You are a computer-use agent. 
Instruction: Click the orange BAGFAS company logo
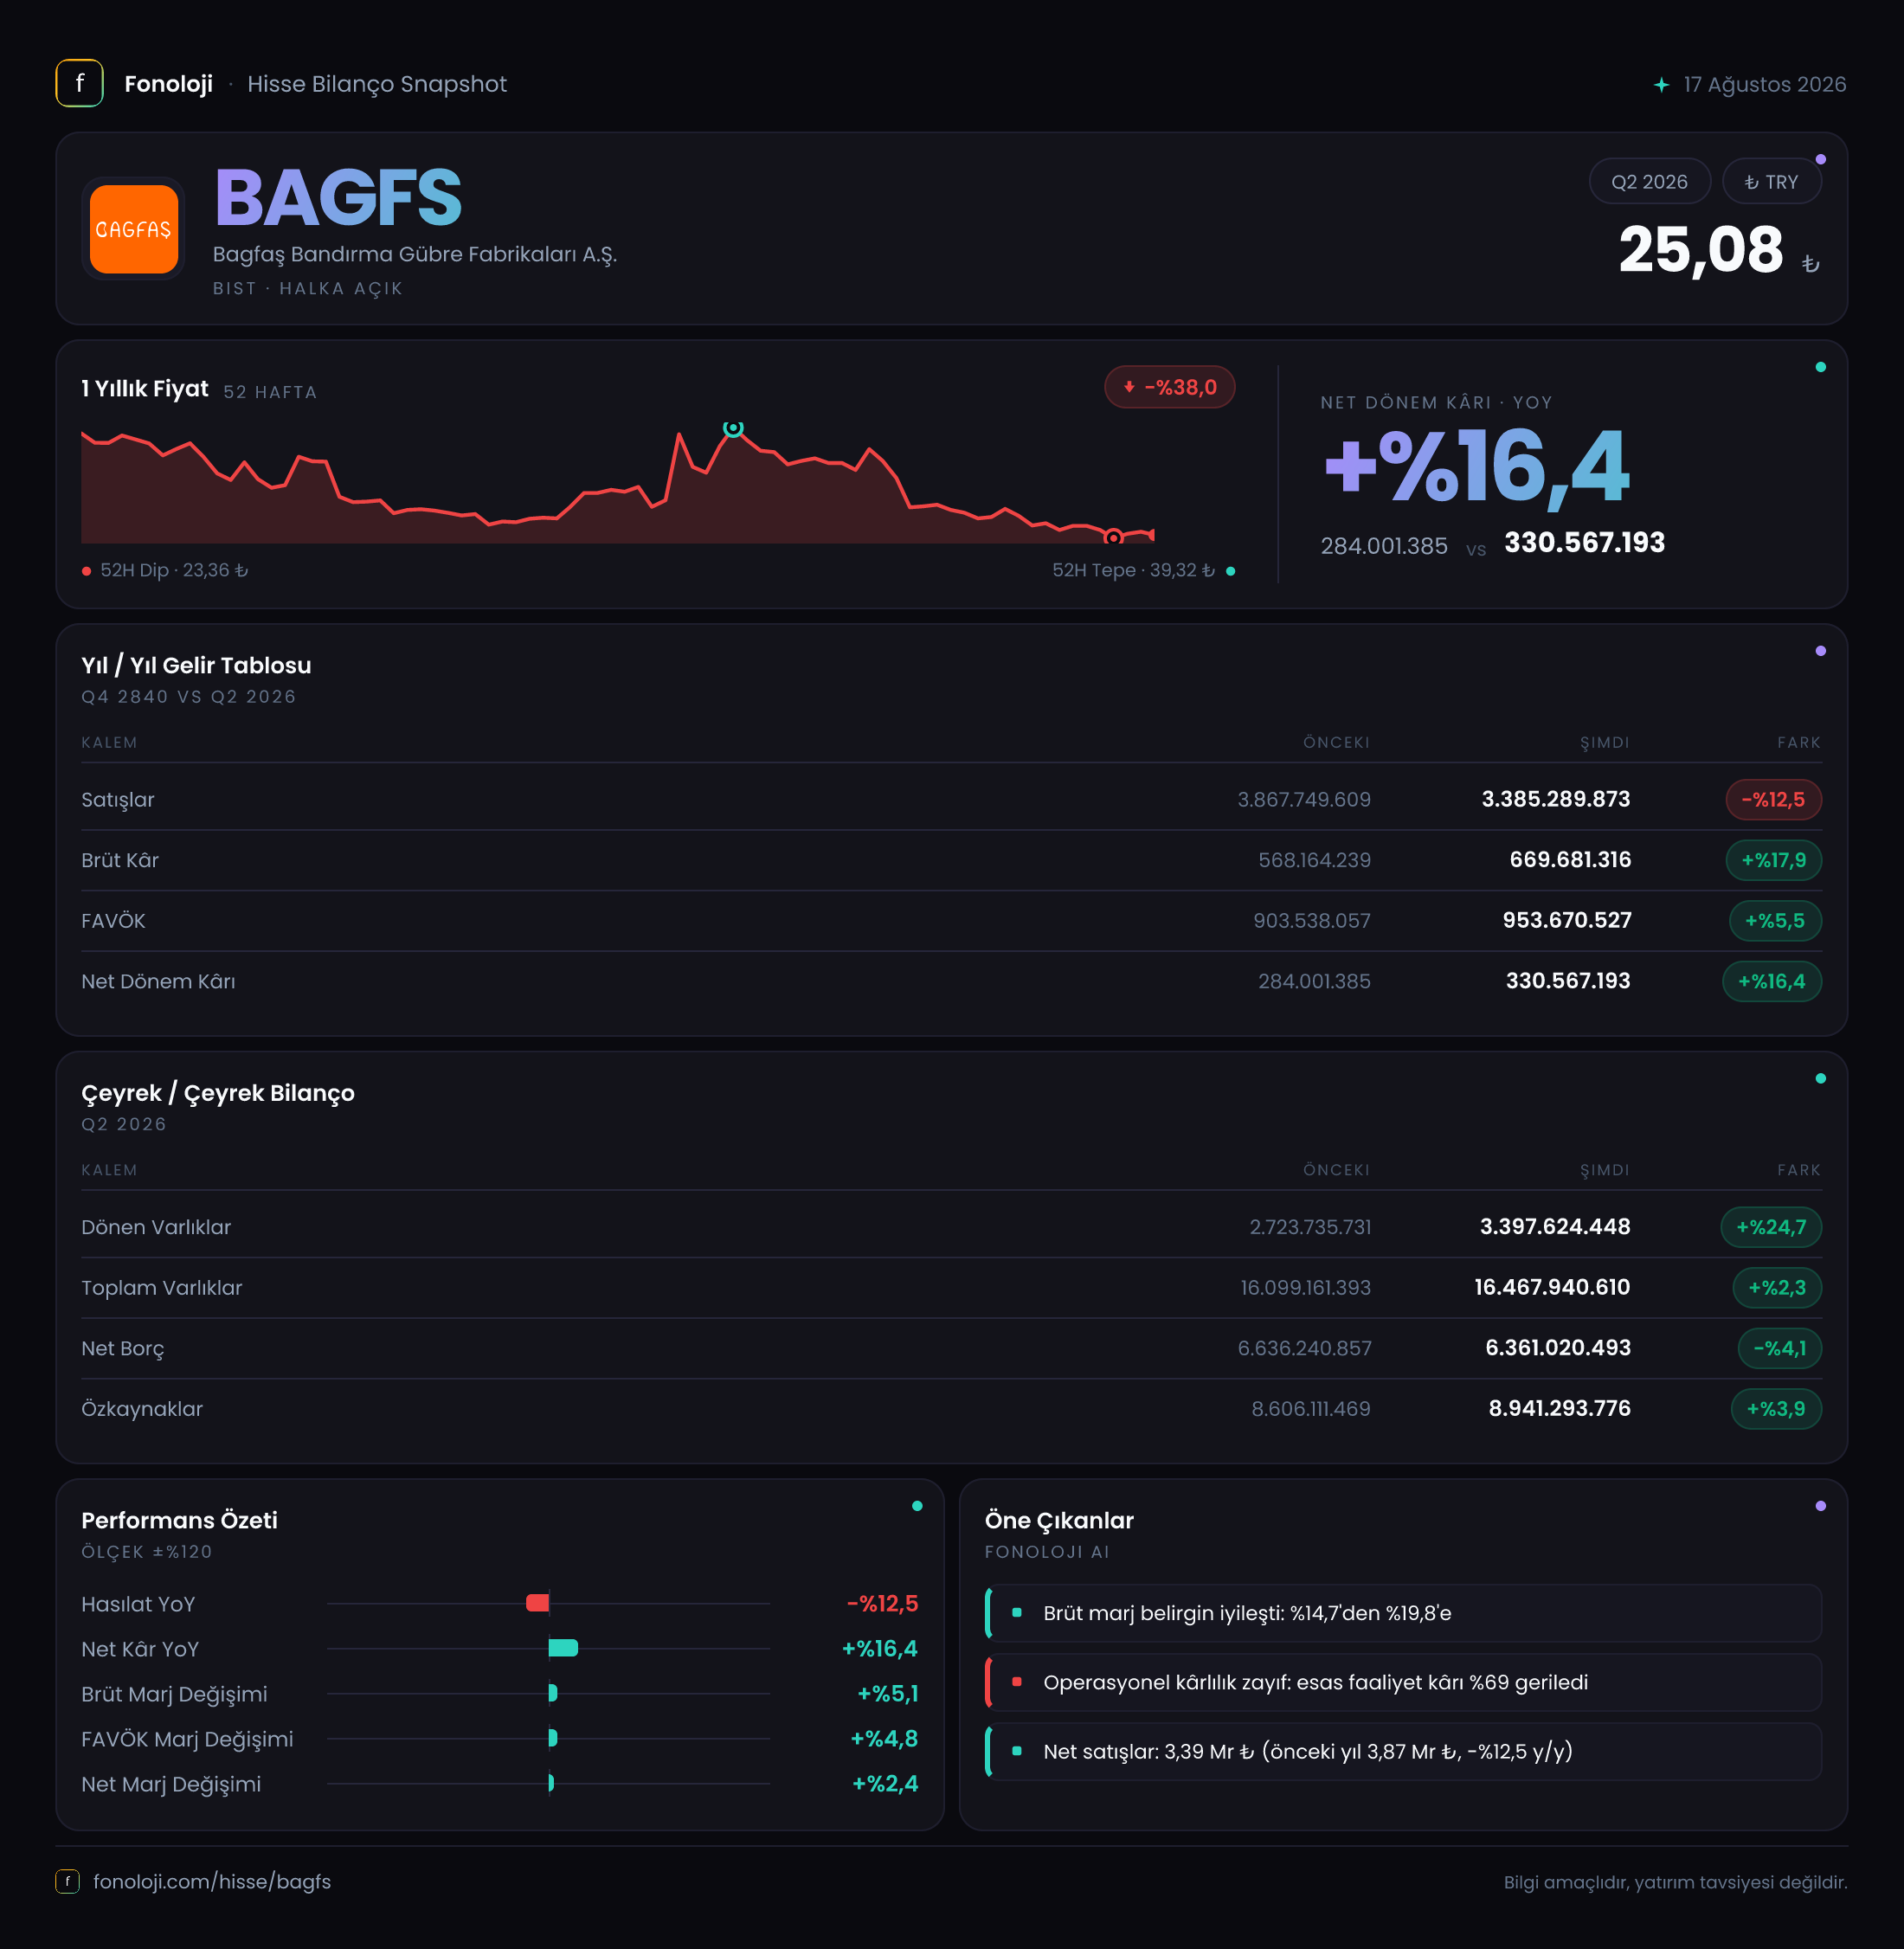[133, 229]
